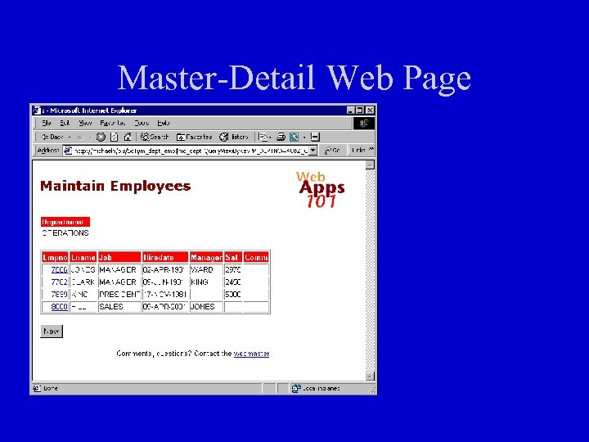The height and width of the screenshot is (442, 589).
Task: Click the webmaster contact link
Action: coord(251,354)
